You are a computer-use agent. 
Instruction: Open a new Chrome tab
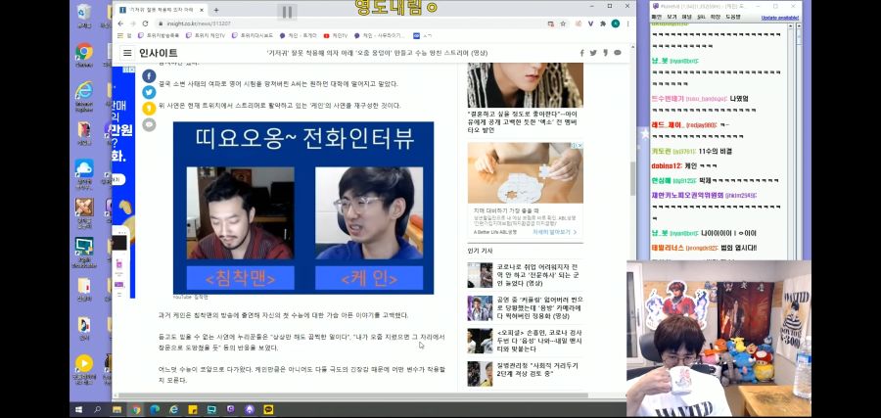pyautogui.click(x=216, y=10)
